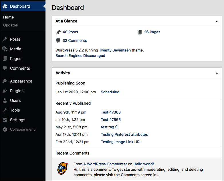Click the Posts pushpin icon in sidebar
This screenshot has width=224, height=181.
5,39
